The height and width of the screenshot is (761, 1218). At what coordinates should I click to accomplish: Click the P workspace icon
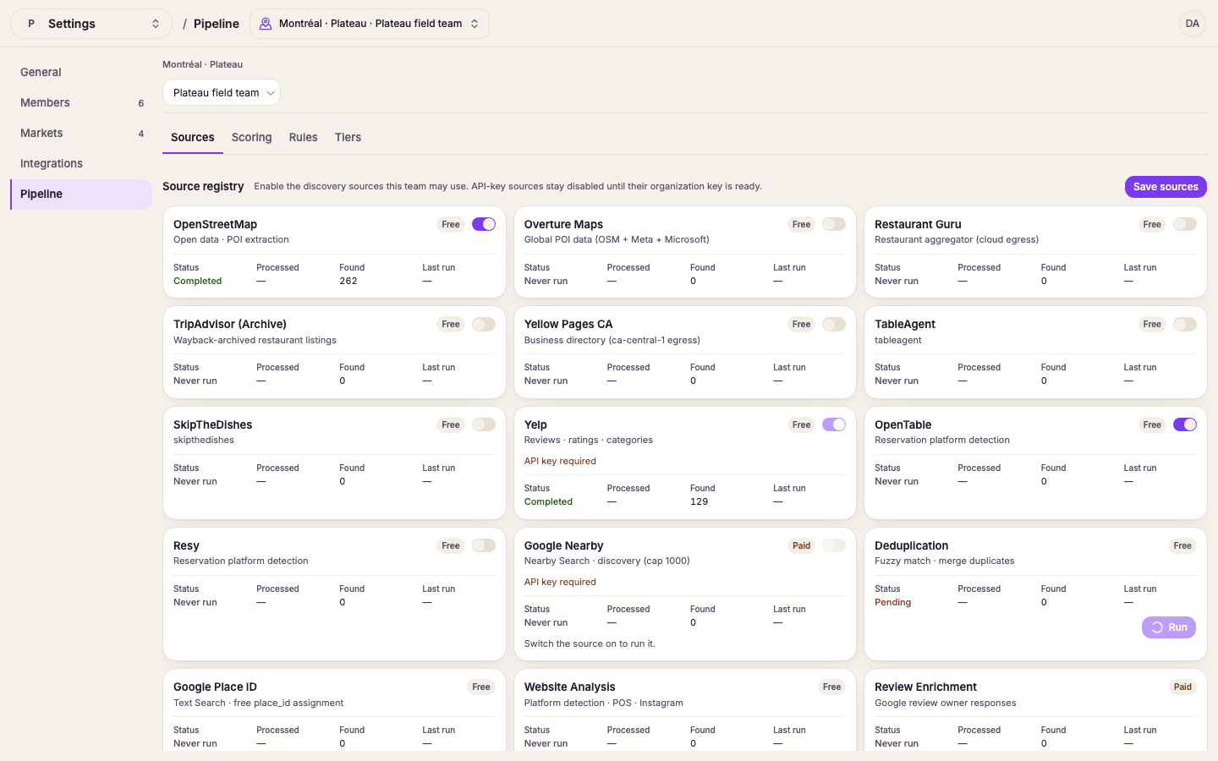[x=31, y=24]
